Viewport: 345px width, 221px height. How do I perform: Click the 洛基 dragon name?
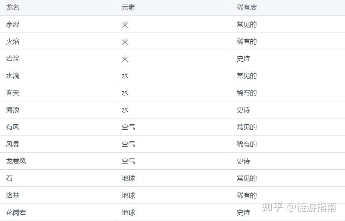click(13, 195)
